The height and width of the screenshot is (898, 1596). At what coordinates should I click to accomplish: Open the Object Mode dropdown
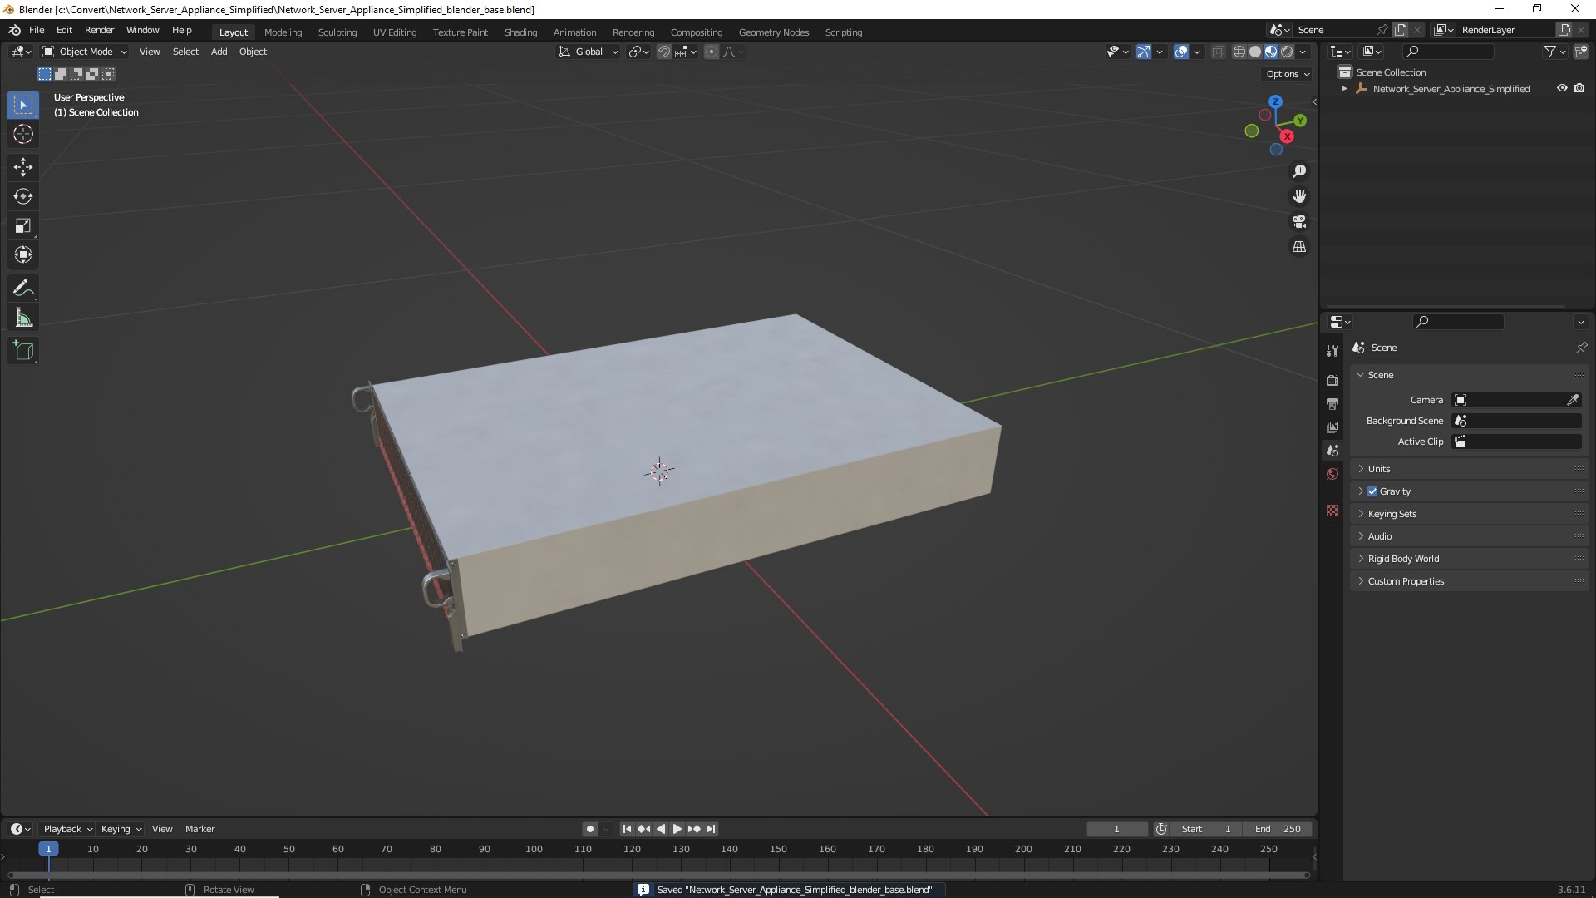click(x=85, y=52)
